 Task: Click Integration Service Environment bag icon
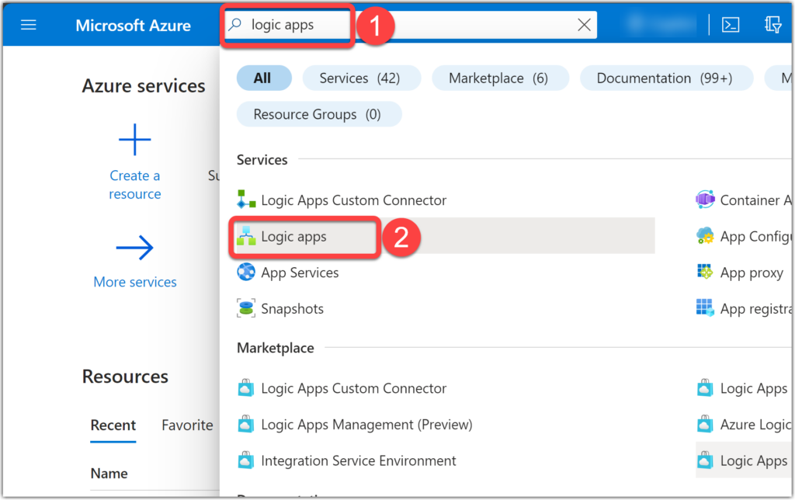(246, 460)
